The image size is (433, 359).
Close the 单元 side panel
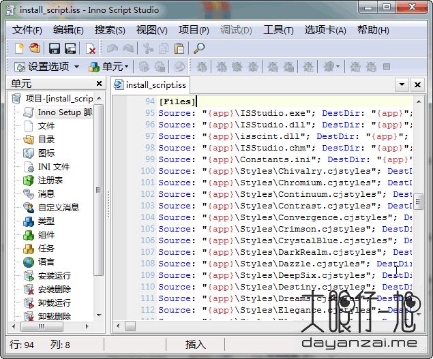pyautogui.click(x=99, y=83)
